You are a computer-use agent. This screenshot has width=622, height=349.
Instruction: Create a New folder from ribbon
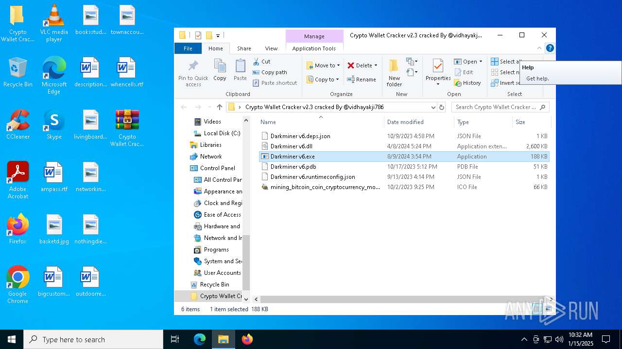[394, 73]
